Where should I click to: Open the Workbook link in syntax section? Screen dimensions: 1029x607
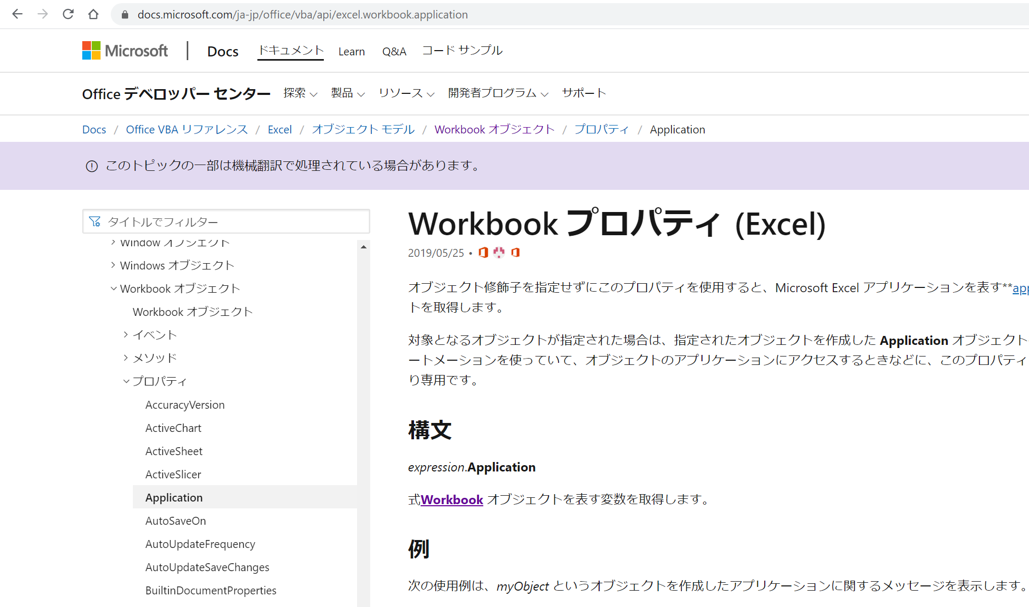451,499
